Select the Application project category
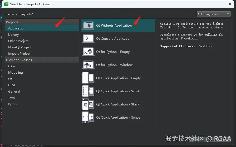 [42, 28]
